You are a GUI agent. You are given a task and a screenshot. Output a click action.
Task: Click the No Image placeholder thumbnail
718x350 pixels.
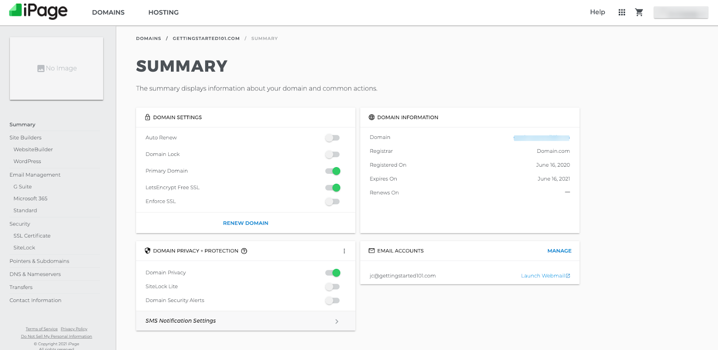point(57,69)
